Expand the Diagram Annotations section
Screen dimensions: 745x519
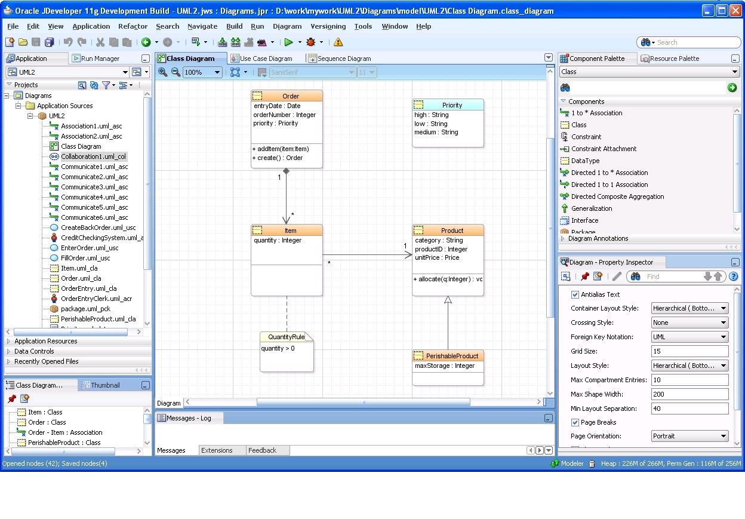598,238
